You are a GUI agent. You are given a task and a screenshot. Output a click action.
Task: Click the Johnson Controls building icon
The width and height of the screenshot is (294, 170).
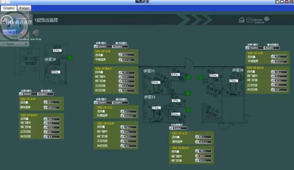(x=249, y=20)
